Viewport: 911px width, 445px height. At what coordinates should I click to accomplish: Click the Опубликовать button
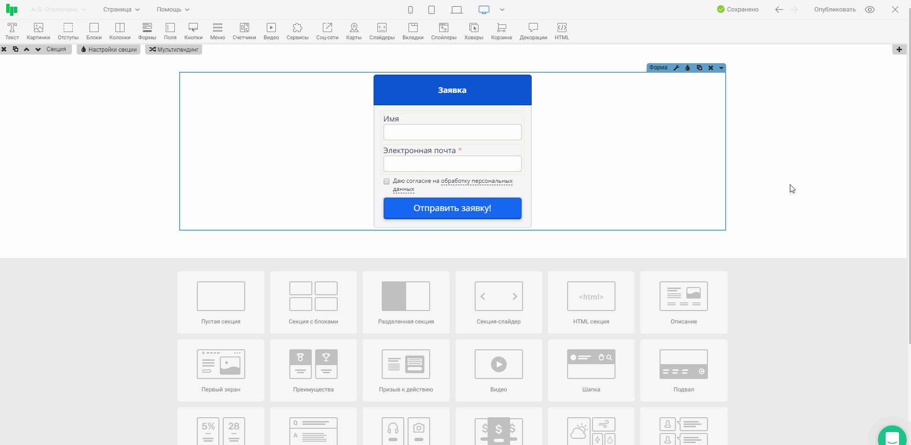tap(835, 10)
